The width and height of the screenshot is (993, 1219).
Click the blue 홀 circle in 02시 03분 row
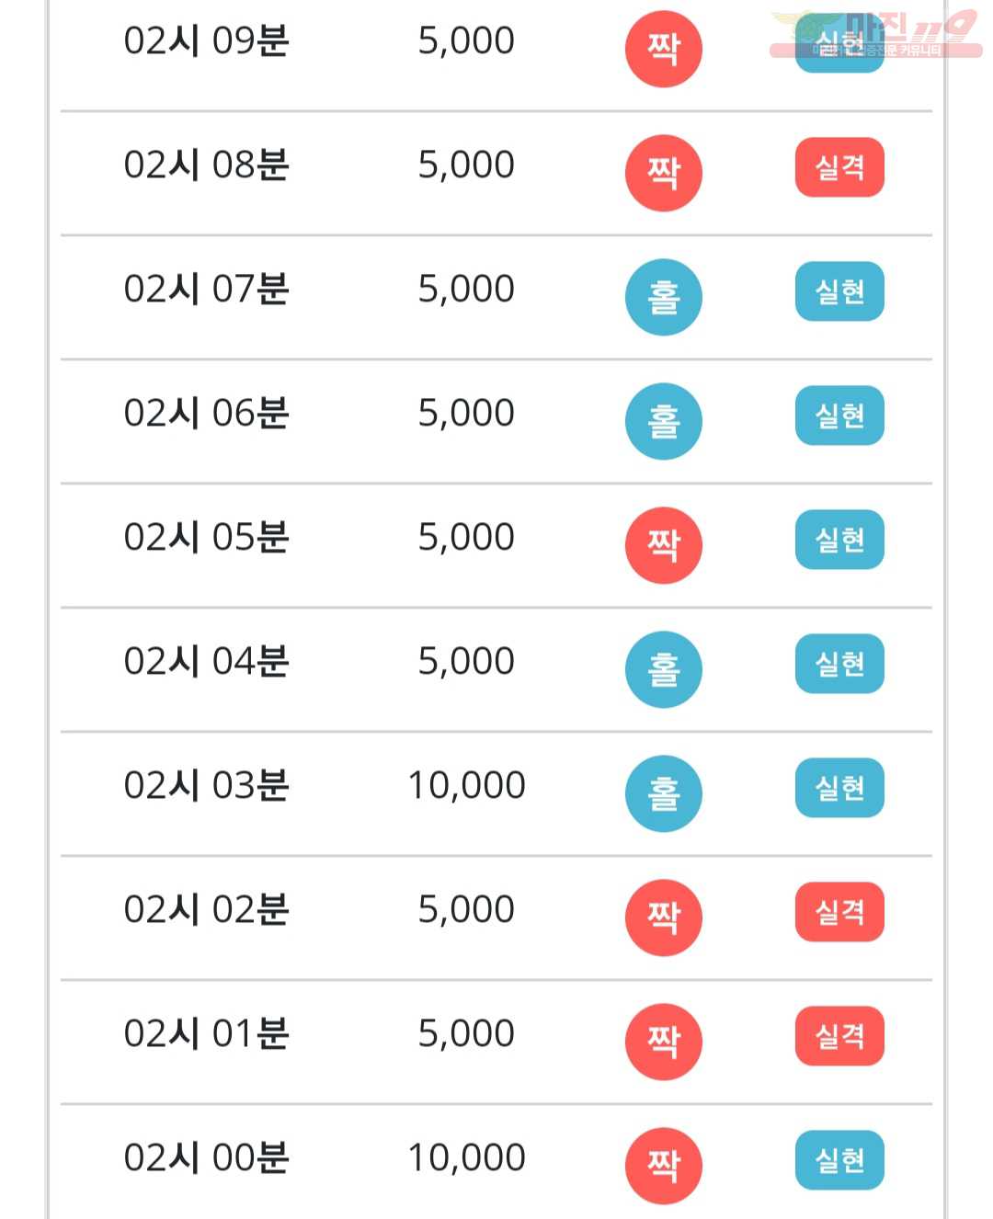663,793
